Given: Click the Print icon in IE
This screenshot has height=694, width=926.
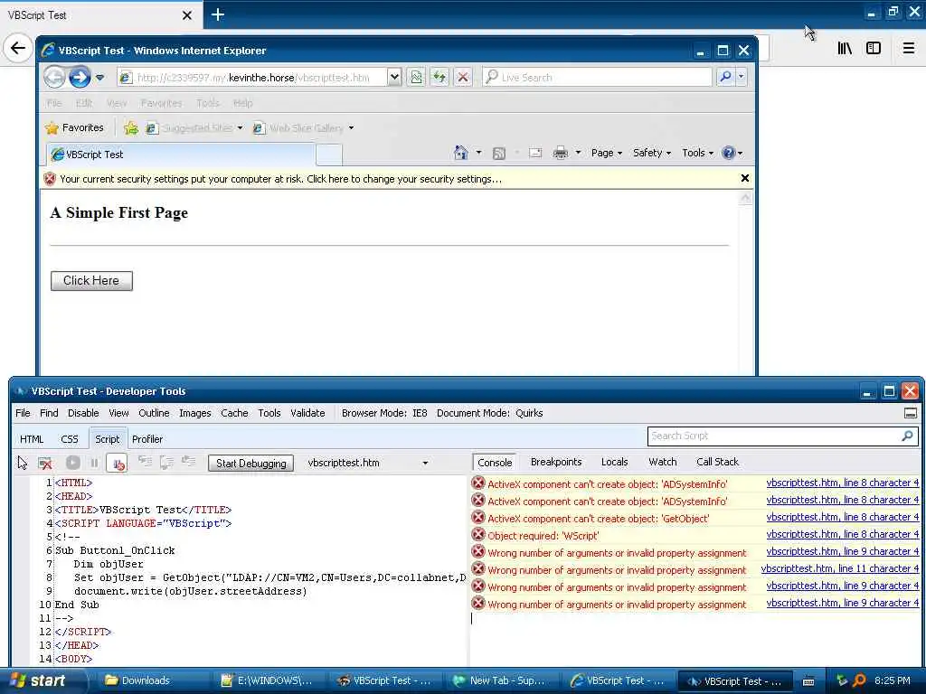Looking at the screenshot, I should (x=560, y=154).
